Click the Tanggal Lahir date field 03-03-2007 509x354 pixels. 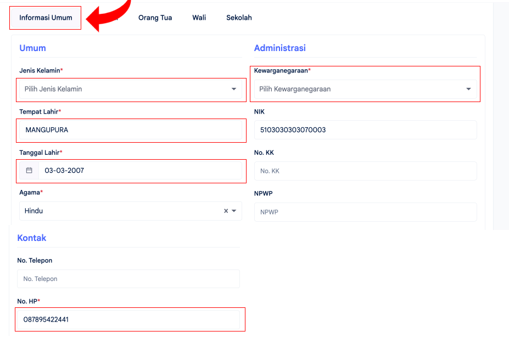pos(140,170)
